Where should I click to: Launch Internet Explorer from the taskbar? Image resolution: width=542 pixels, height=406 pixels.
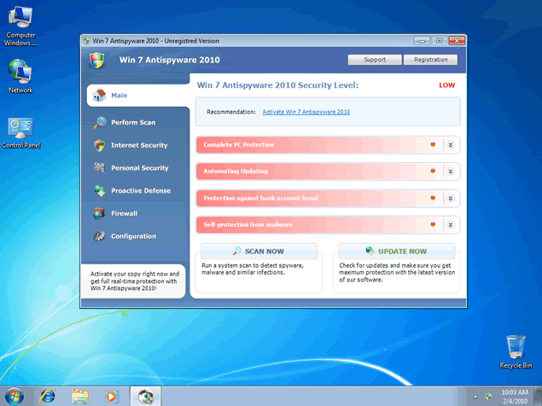(48, 396)
